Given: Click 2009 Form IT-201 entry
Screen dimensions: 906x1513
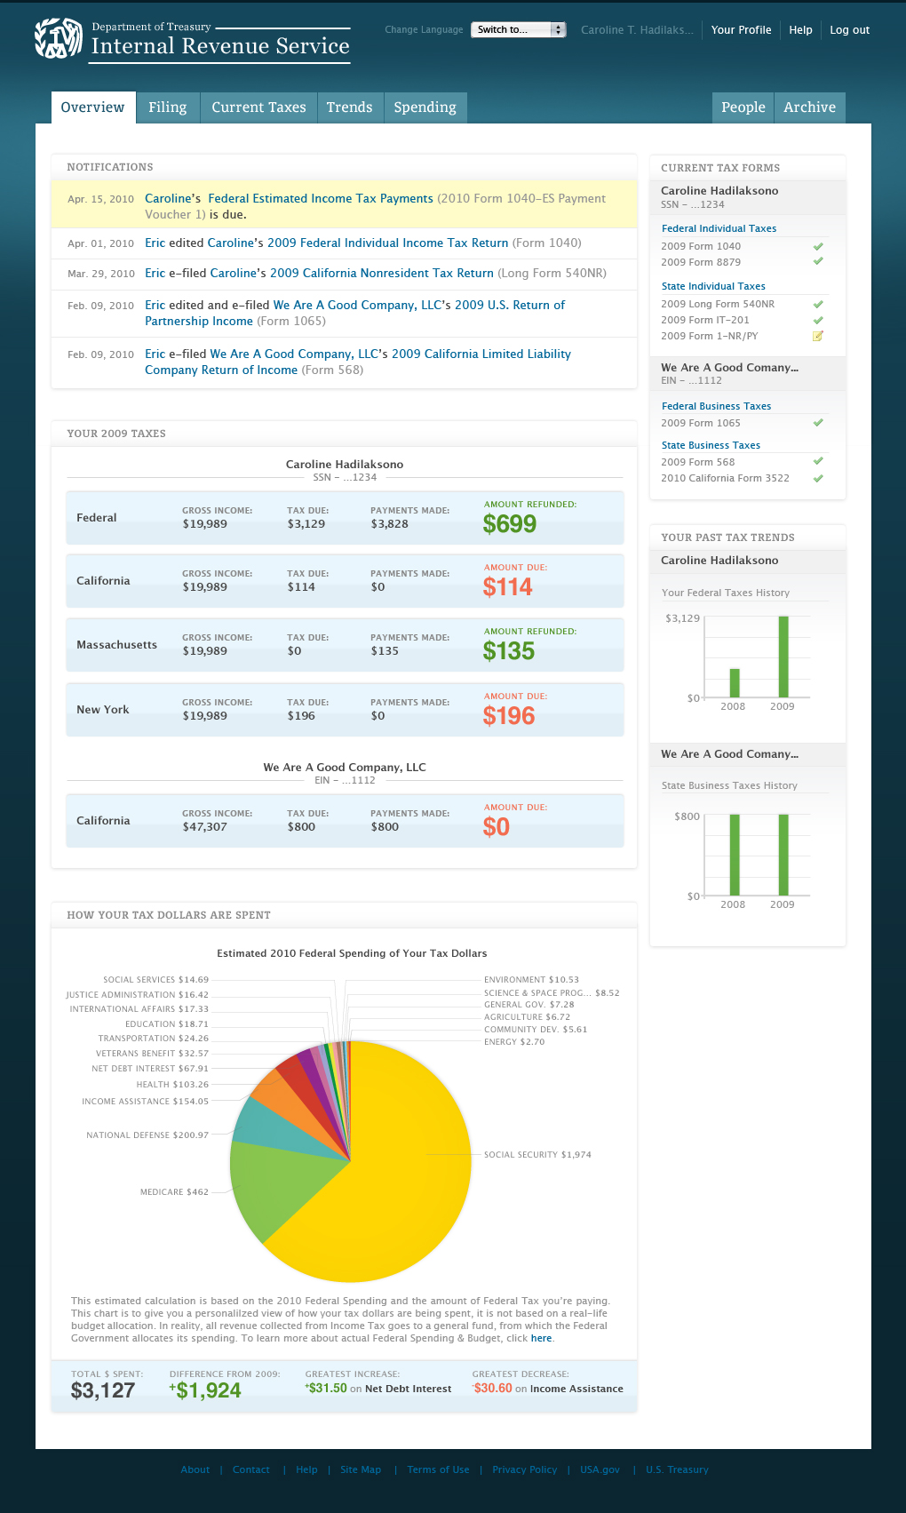Looking at the screenshot, I should 705,320.
